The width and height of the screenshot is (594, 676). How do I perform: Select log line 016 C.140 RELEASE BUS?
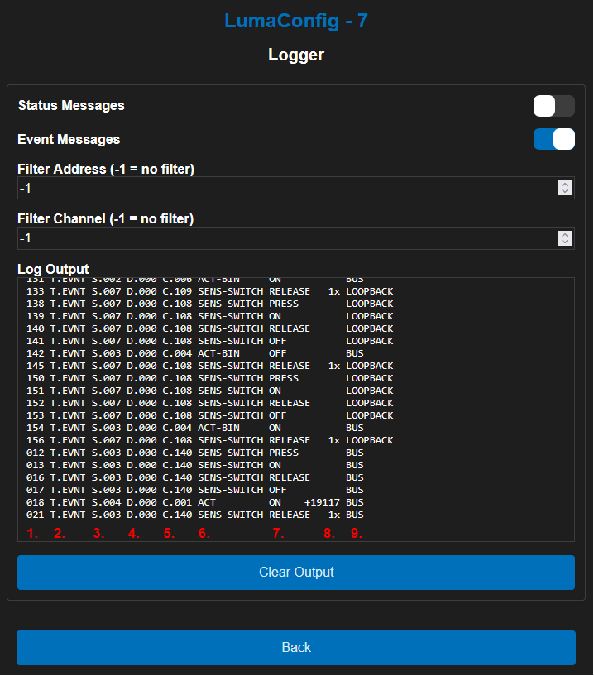(x=195, y=477)
